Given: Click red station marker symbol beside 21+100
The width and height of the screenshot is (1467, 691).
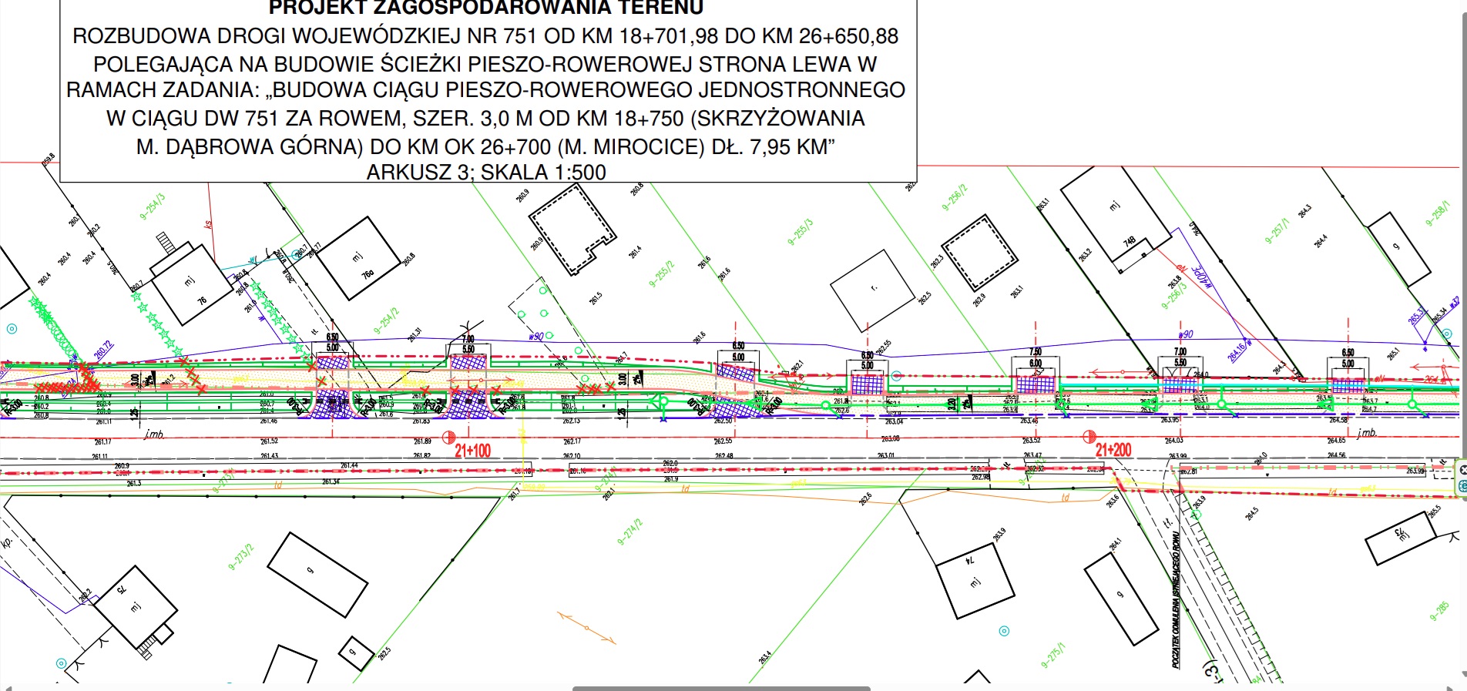Looking at the screenshot, I should tap(448, 438).
